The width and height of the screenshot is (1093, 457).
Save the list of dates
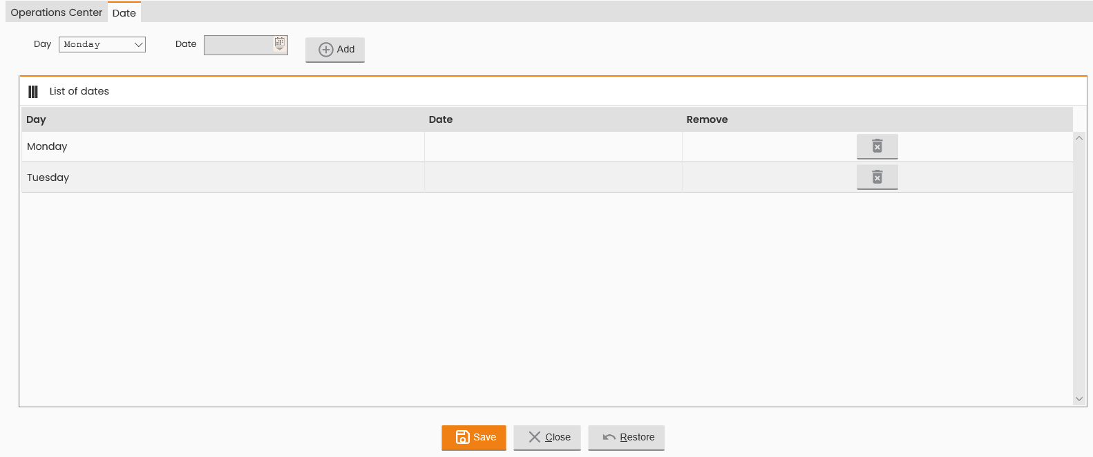(474, 438)
